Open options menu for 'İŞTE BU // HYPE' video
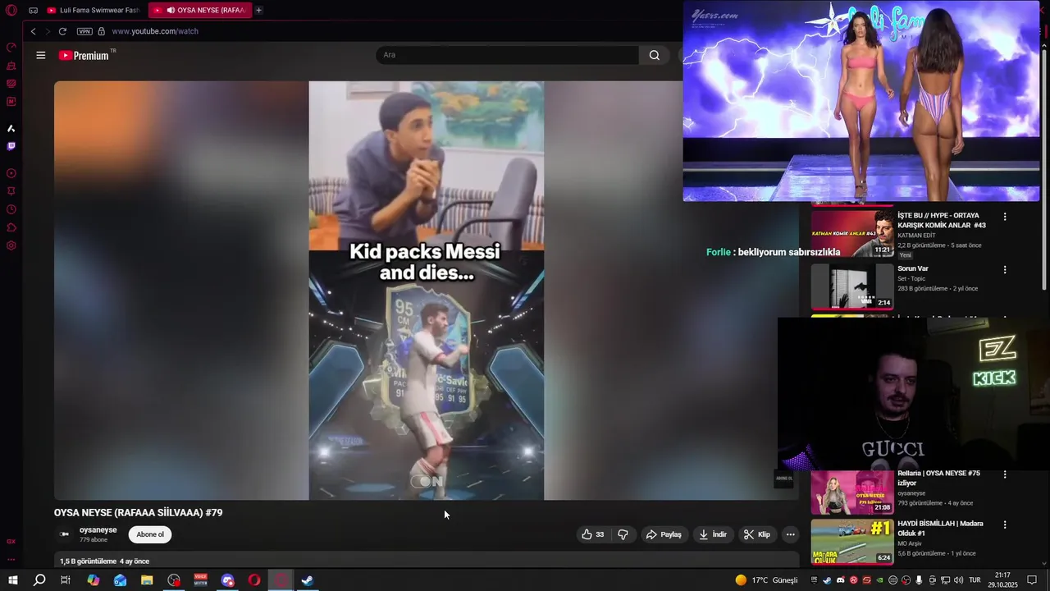Viewport: 1050px width, 591px height. (1005, 217)
